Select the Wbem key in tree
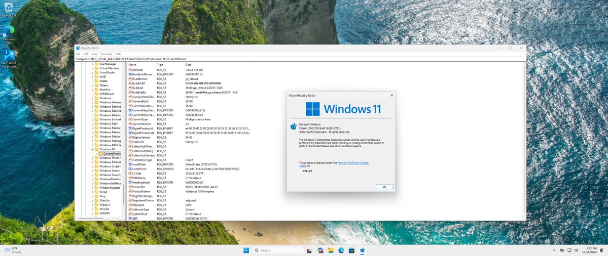Viewport: 608px width, 256px height. (103, 85)
